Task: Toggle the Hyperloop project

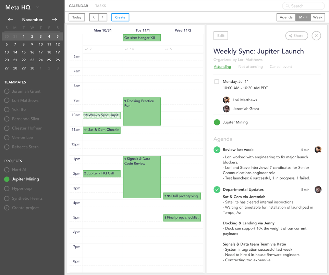Action: [7, 188]
